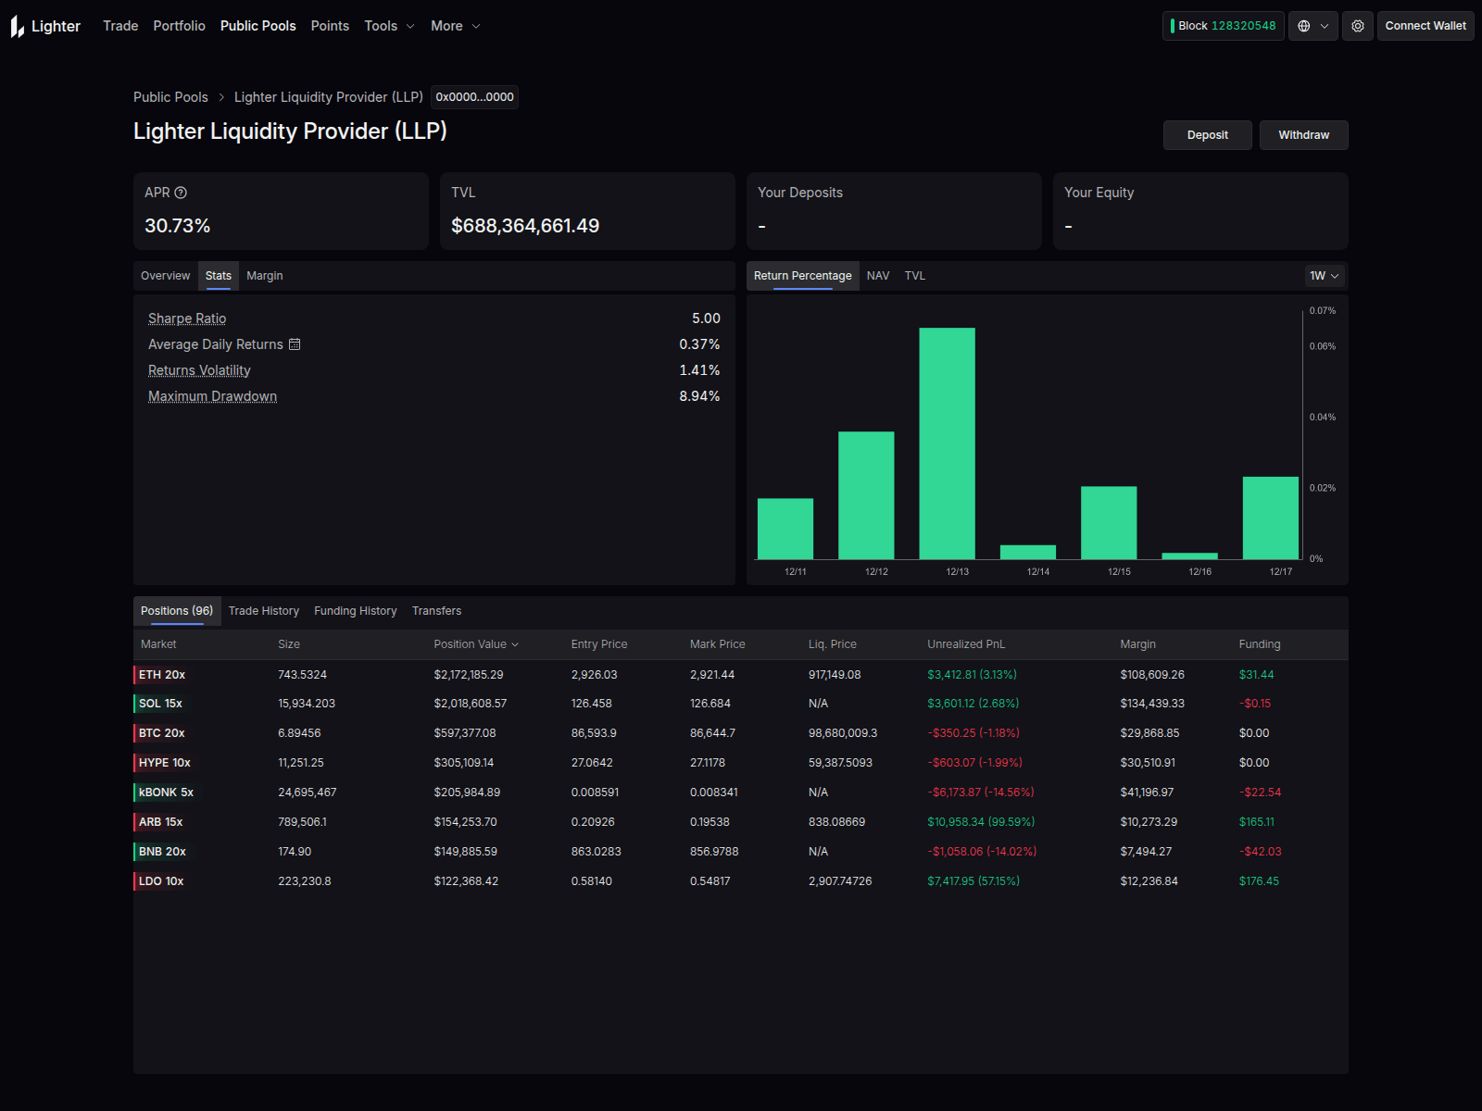
Task: Click the Deposit button
Action: point(1208,135)
